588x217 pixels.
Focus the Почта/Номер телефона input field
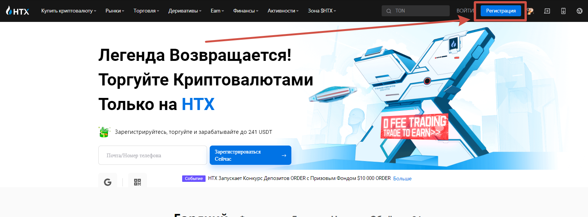(x=152, y=155)
